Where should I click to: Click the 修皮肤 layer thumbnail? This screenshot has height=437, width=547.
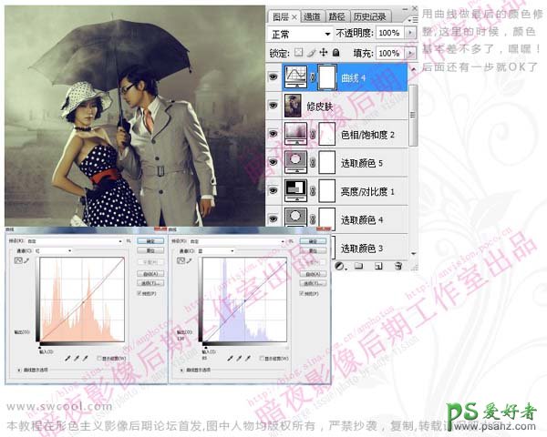[x=293, y=106]
